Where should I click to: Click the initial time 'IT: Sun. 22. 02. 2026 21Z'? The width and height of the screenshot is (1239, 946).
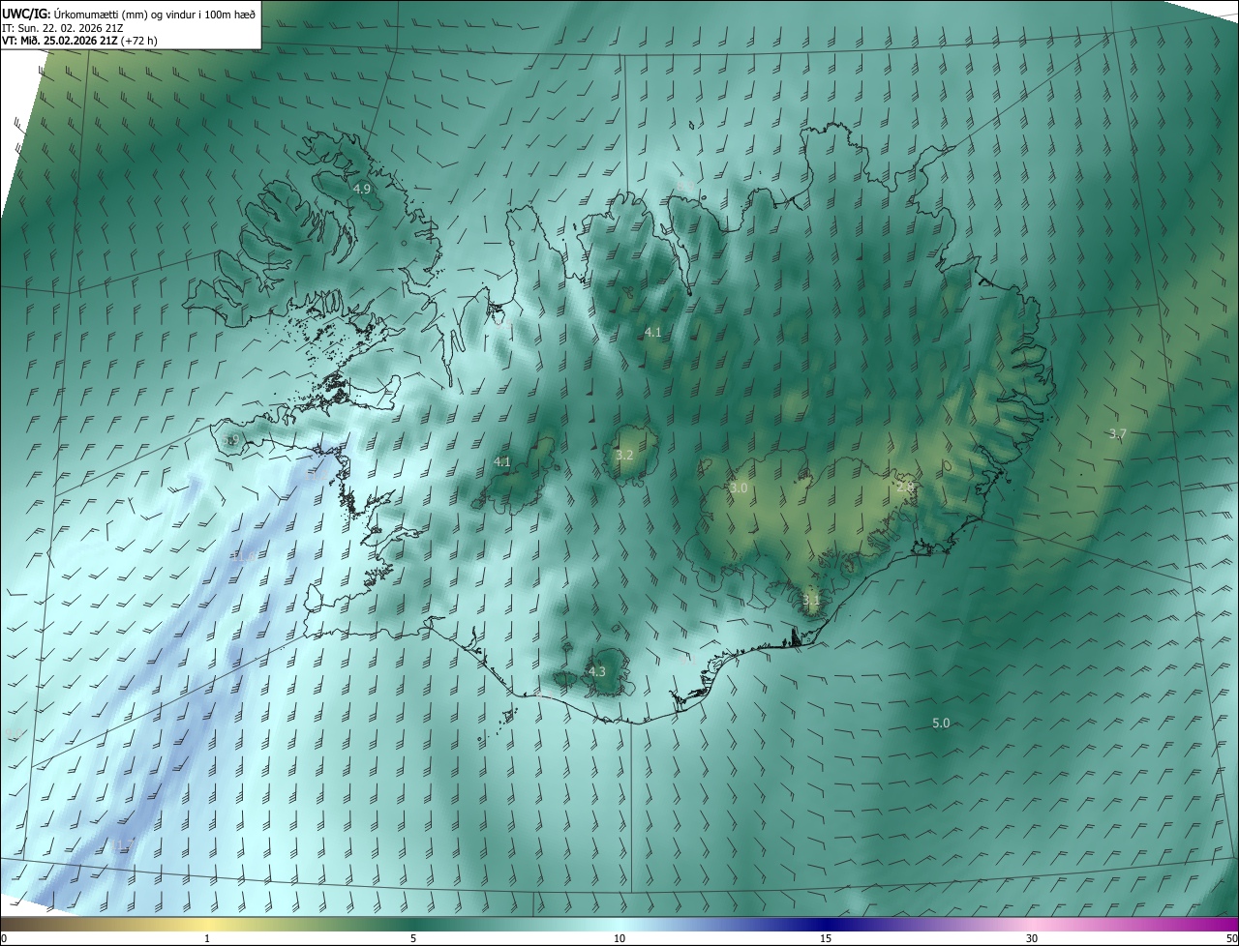point(63,27)
